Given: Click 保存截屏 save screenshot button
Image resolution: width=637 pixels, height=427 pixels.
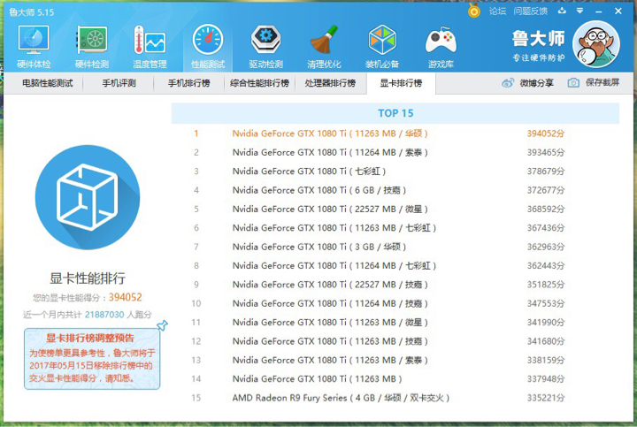Looking at the screenshot, I should click(594, 83).
